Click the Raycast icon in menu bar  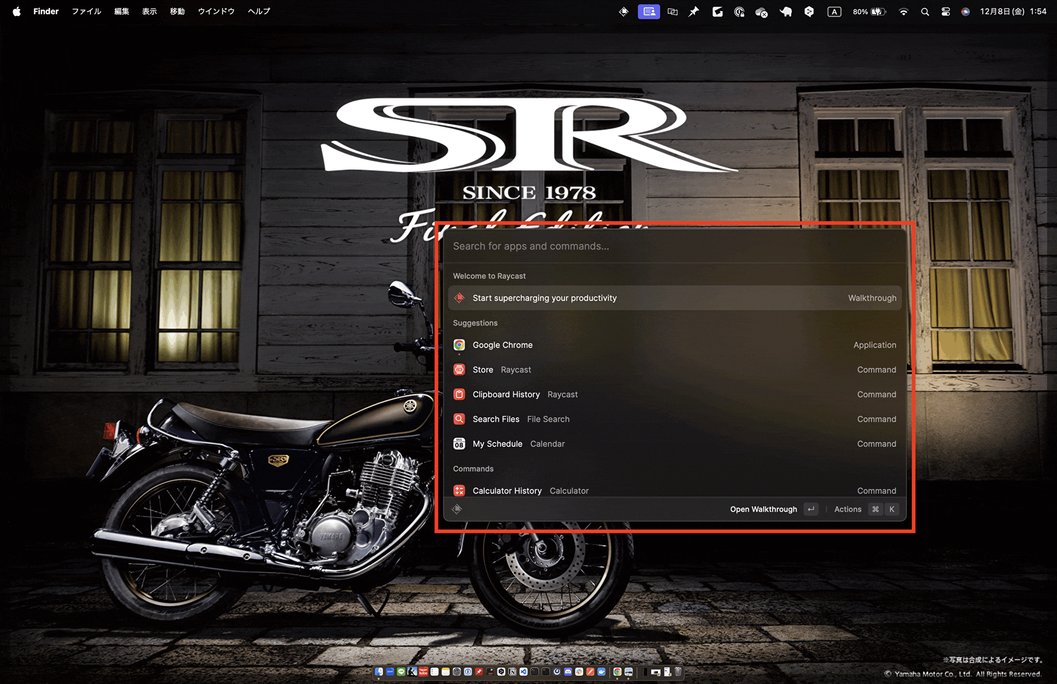click(x=624, y=12)
